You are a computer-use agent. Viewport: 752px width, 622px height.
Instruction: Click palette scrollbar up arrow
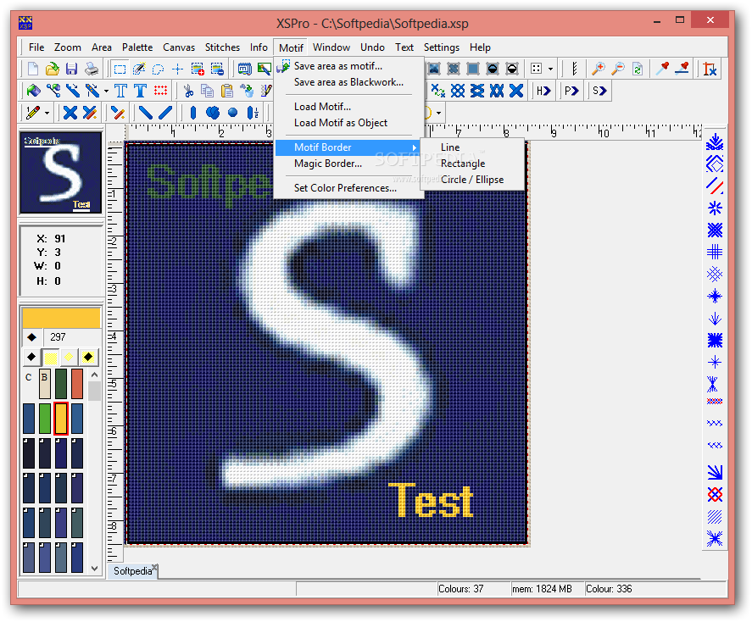click(94, 375)
